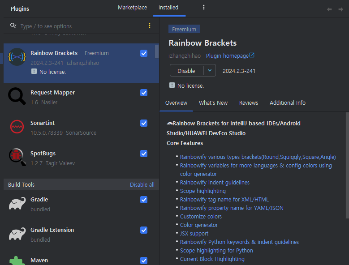The width and height of the screenshot is (349, 265).
Task: Uncheck Rainbow Brackets plugin checkbox
Action: [144, 53]
